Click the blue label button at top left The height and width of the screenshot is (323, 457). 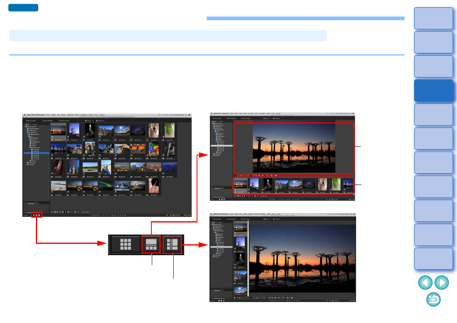pos(23,8)
